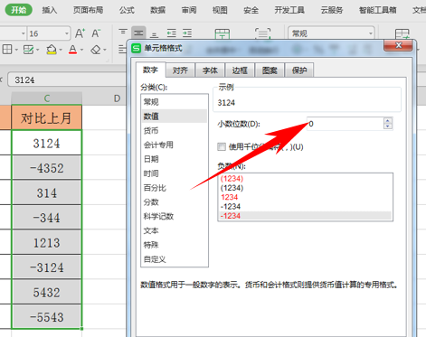The image size is (426, 337).
Task: Select column C header
Action: pyautogui.click(x=47, y=98)
